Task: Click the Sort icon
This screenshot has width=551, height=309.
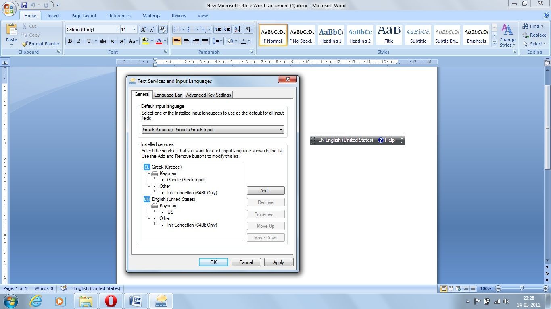Action: tap(238, 29)
